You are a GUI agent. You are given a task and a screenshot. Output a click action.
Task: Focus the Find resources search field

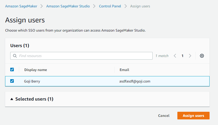(x=81, y=56)
